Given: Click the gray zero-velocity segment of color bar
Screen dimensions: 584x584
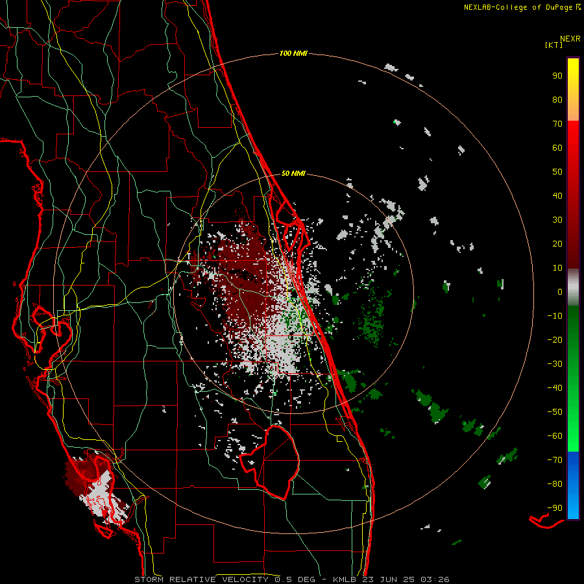Looking at the screenshot, I should (x=573, y=287).
